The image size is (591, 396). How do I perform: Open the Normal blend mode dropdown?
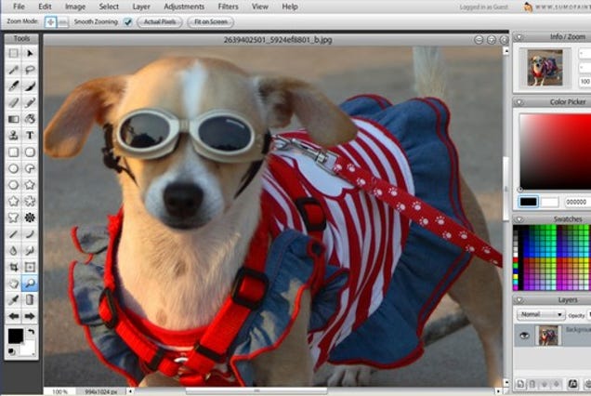[x=539, y=315]
